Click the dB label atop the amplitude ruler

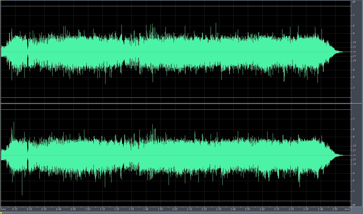[x=354, y=2]
